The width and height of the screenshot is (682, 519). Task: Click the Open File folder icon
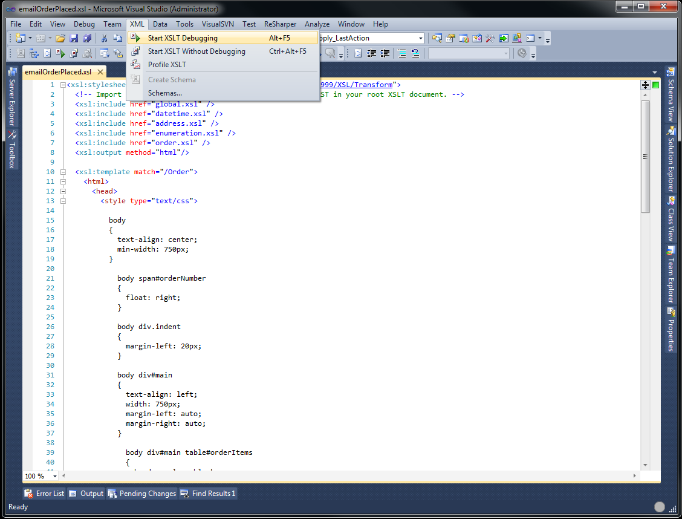[60, 38]
